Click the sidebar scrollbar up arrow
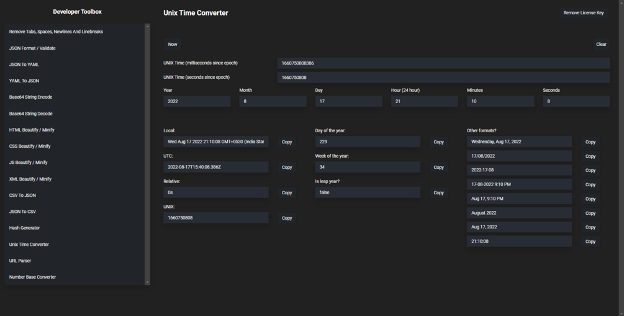This screenshot has width=624, height=316. (147, 26)
